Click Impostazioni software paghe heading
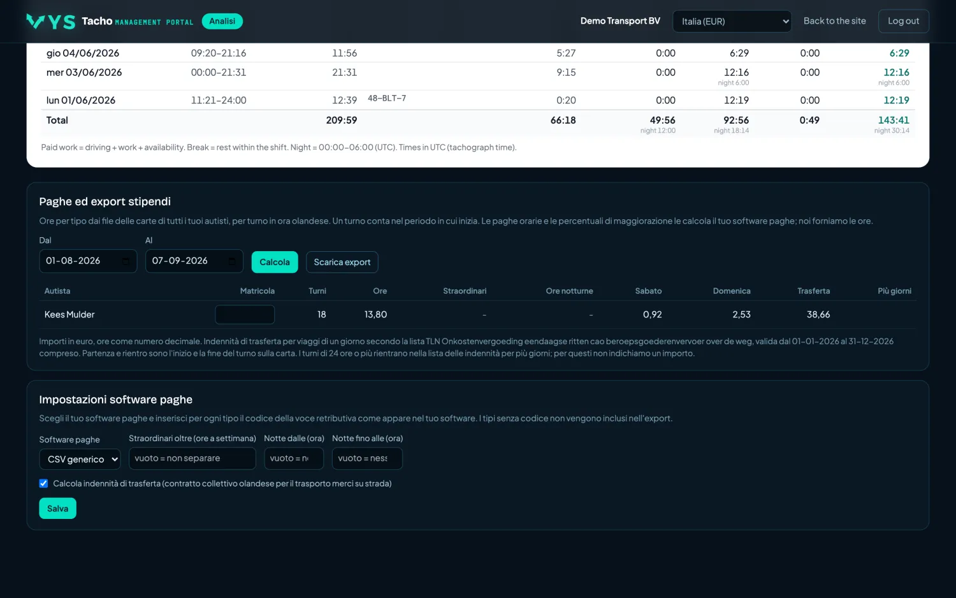Screen dimensions: 956x598 pyautogui.click(x=116, y=400)
